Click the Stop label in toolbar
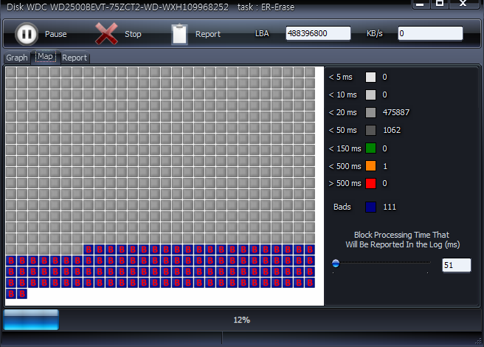This screenshot has width=484, height=347. [133, 34]
